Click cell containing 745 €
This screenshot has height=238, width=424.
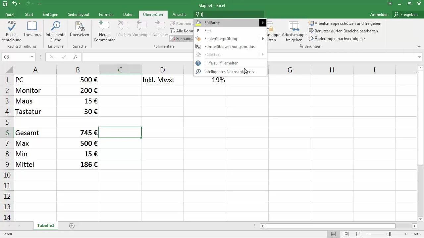tap(78, 133)
